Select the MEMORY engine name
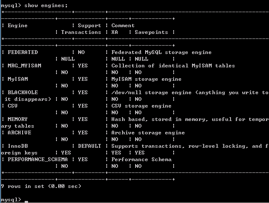This screenshot has width=269, height=203. (18, 119)
